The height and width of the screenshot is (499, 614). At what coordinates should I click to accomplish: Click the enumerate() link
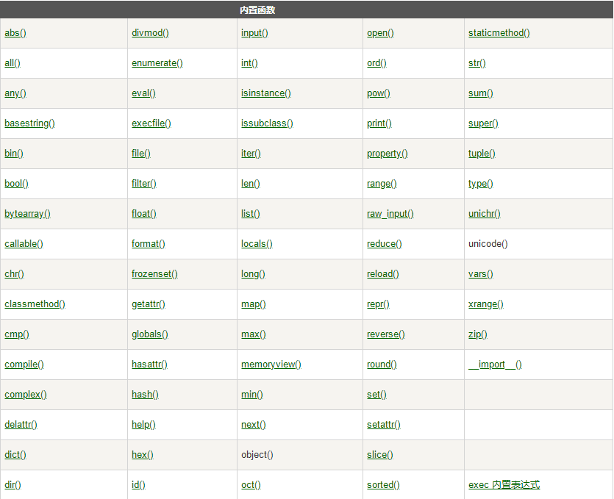coord(157,63)
